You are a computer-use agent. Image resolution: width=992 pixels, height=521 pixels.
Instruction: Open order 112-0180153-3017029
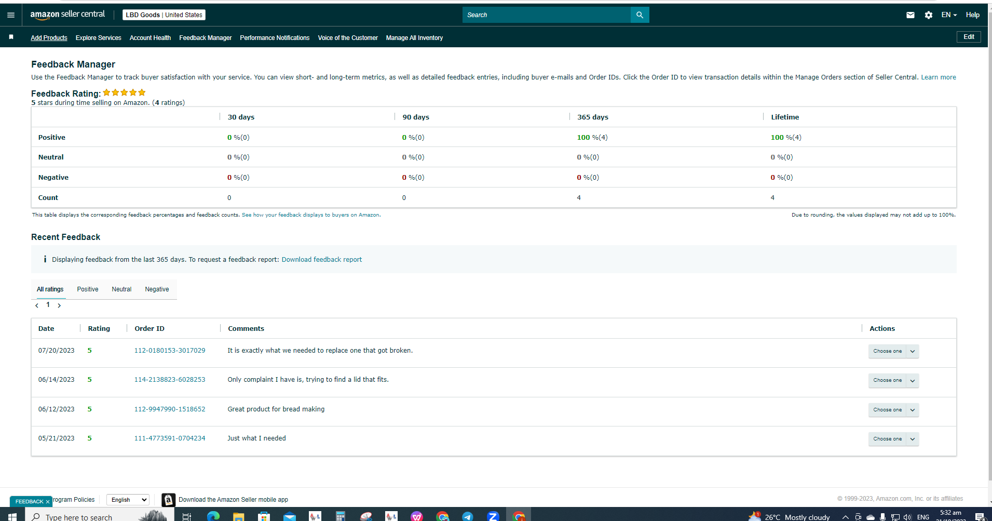170,351
